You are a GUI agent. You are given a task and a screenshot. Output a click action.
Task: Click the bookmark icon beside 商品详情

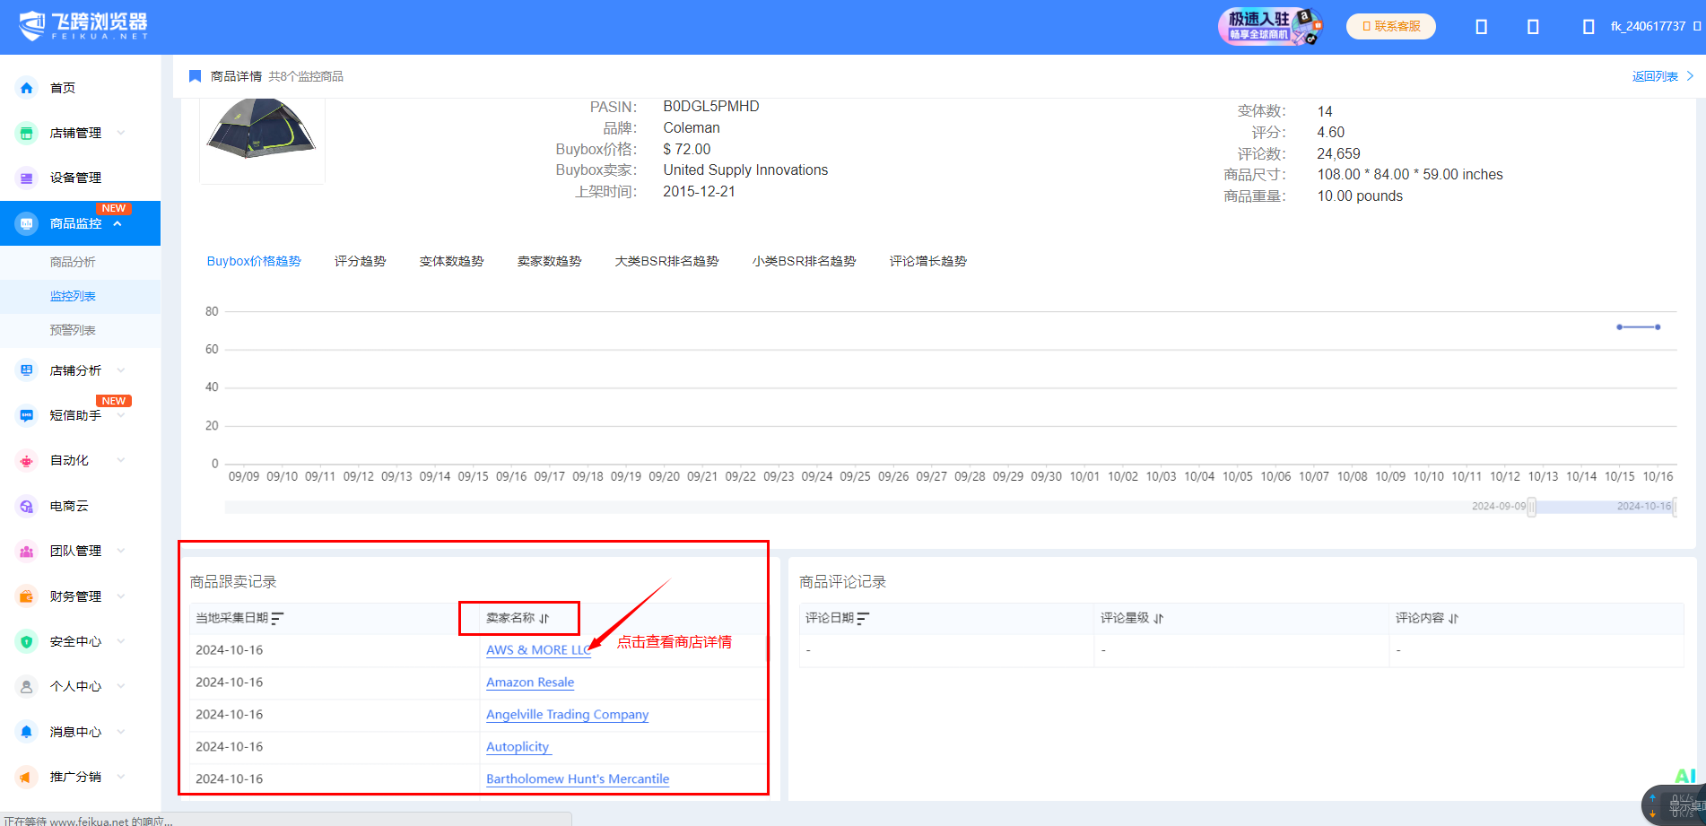pos(195,76)
